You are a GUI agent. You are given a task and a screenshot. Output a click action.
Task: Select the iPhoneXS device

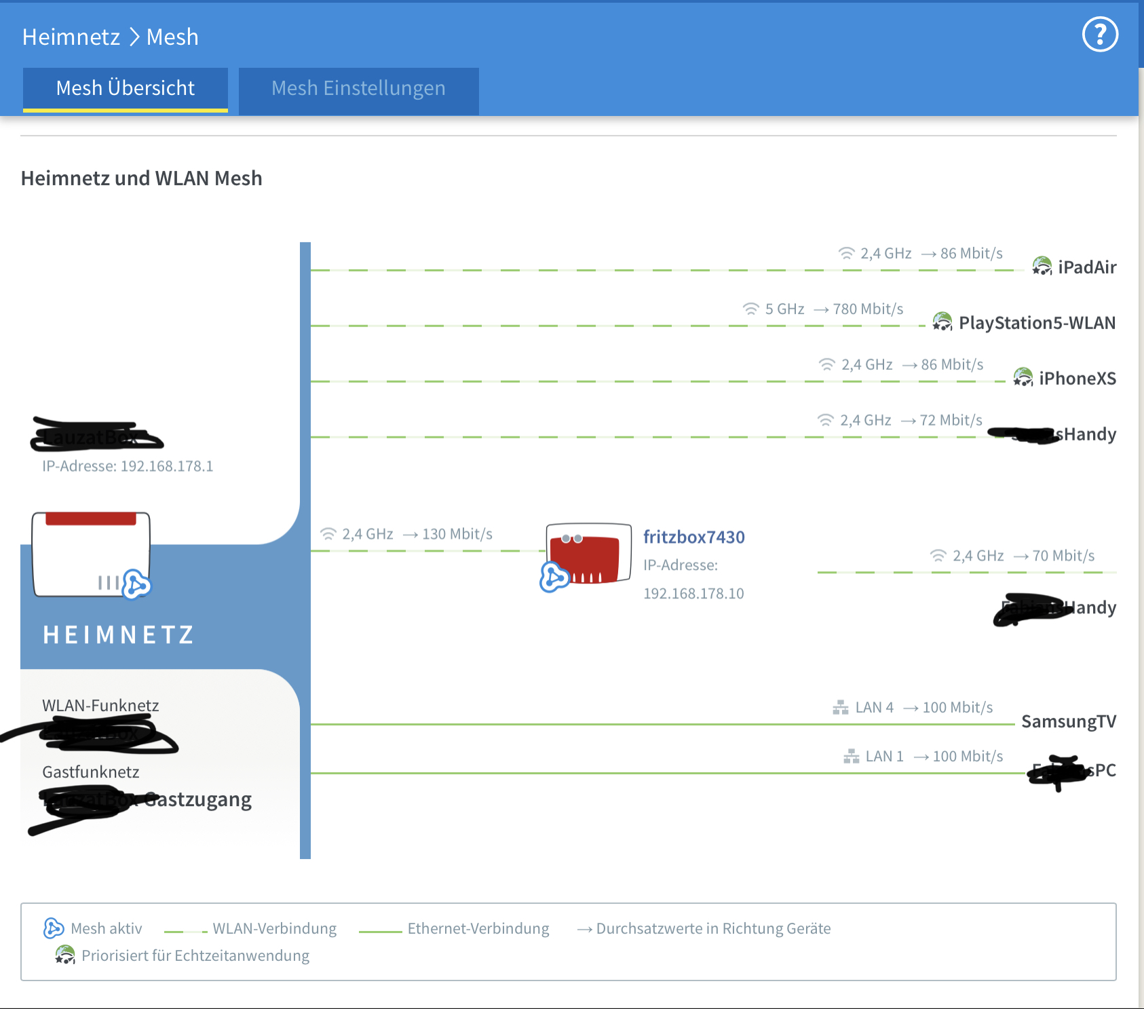point(1078,379)
